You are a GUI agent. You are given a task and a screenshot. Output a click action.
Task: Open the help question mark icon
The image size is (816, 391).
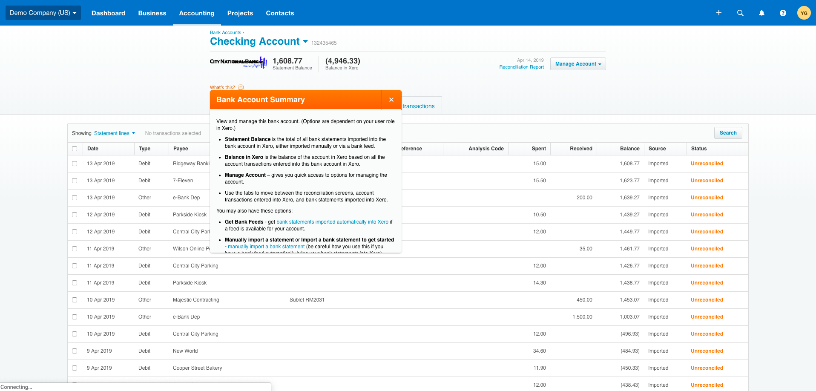pyautogui.click(x=783, y=13)
